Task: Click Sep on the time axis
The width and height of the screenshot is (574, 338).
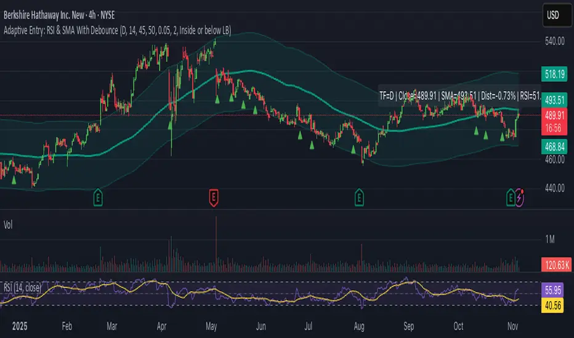Action: coord(408,326)
